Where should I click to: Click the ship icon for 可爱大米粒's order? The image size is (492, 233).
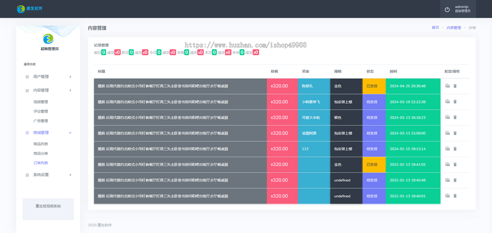447,117
